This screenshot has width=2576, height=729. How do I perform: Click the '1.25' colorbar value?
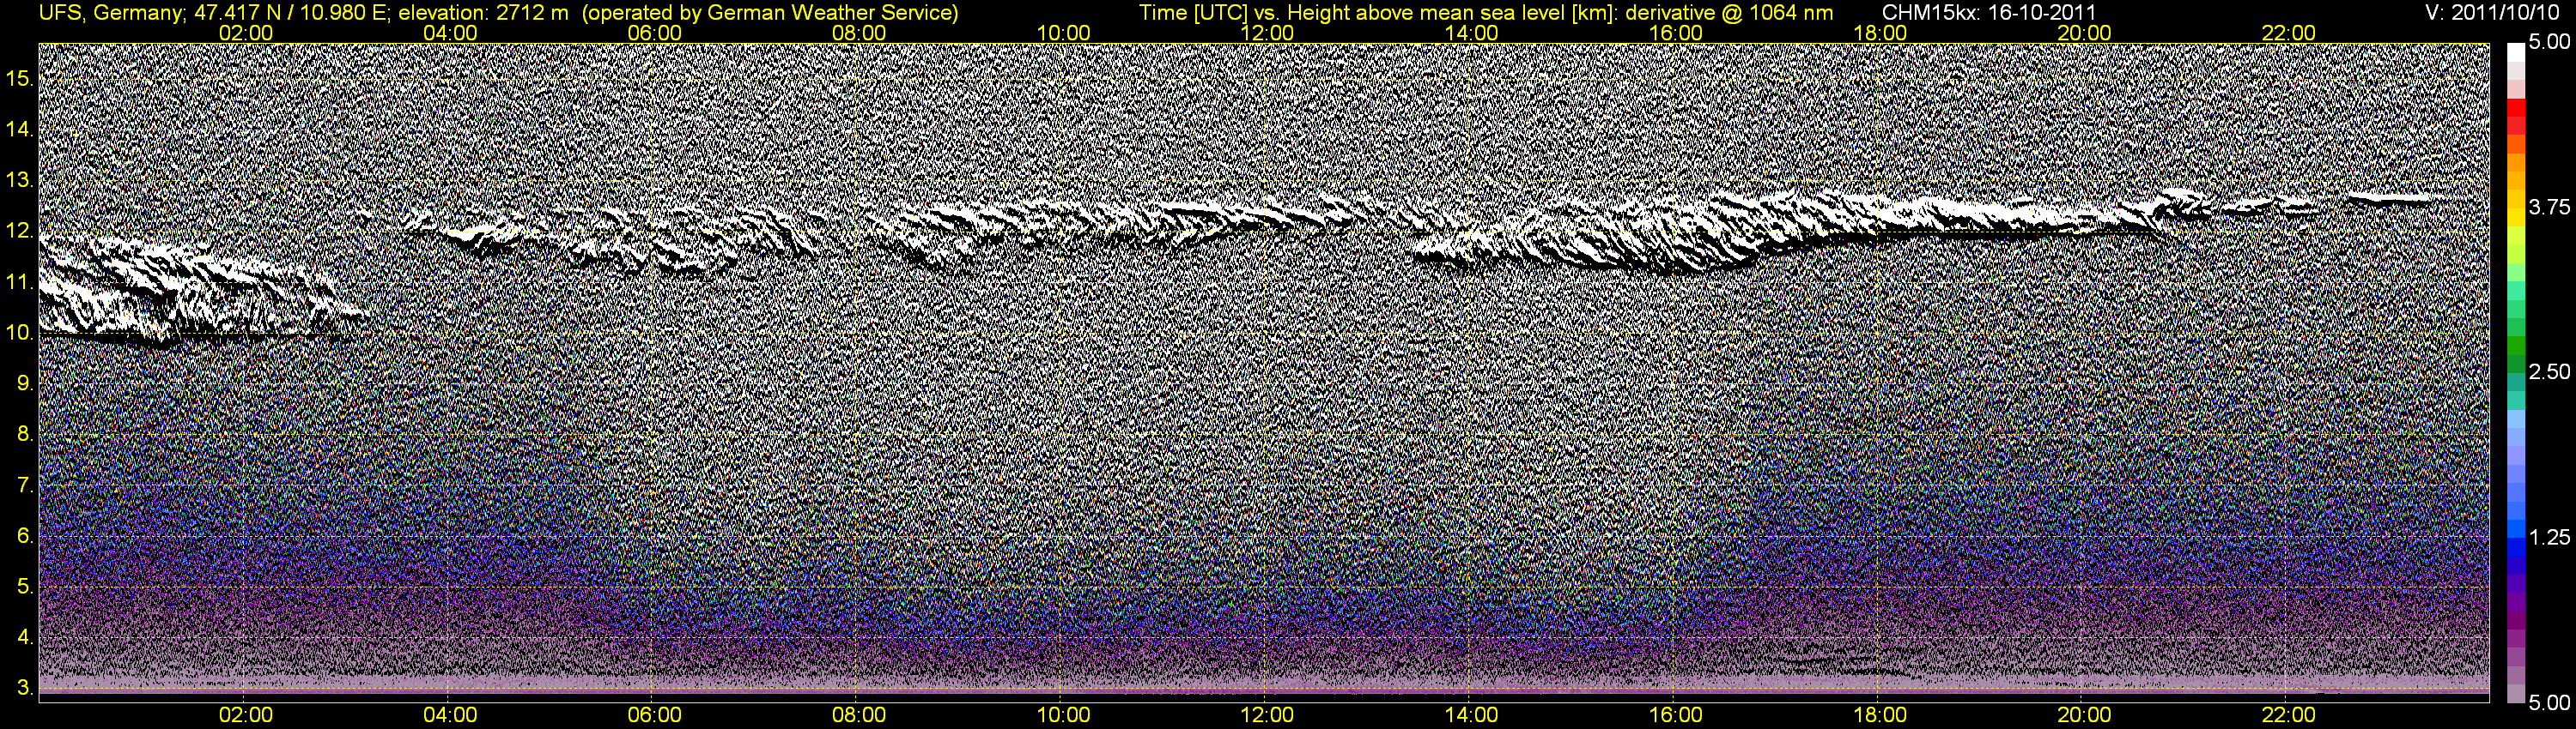tap(2549, 537)
